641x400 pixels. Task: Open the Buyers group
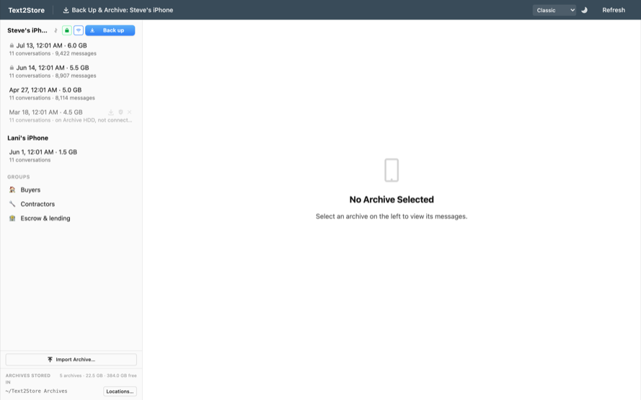pyautogui.click(x=71, y=190)
